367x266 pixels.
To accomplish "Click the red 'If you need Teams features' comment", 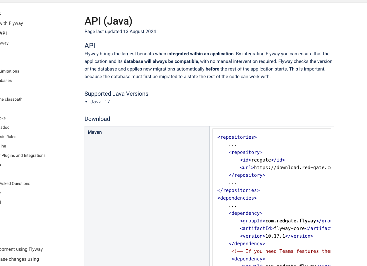I will (281, 251).
